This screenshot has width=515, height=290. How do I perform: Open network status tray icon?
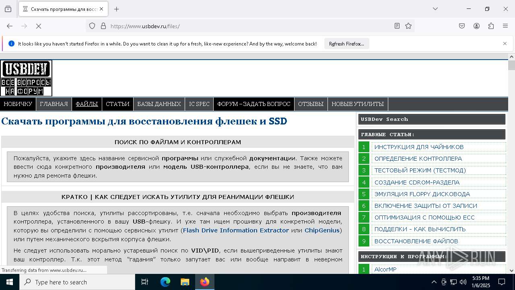pos(453,282)
